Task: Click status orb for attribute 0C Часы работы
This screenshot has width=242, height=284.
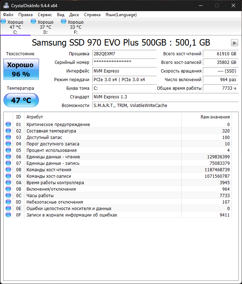Action: point(8,195)
